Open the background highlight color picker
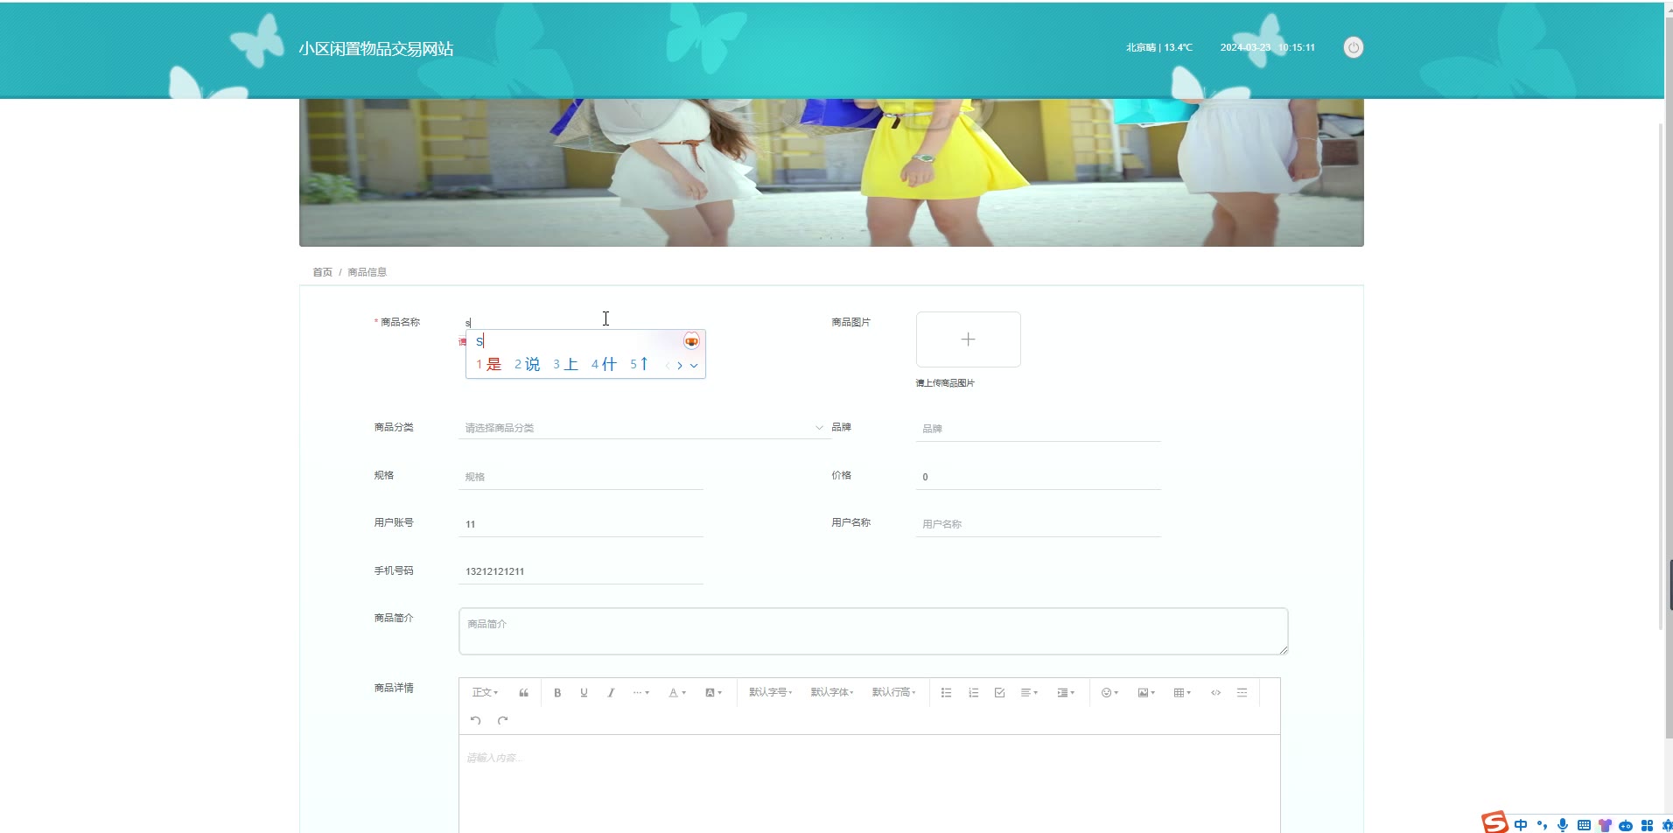This screenshot has height=833, width=1673. pos(713,693)
